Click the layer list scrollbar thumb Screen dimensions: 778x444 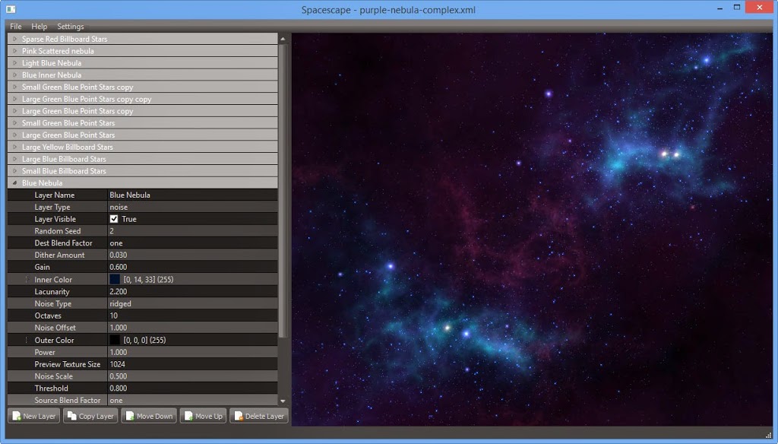(283, 191)
